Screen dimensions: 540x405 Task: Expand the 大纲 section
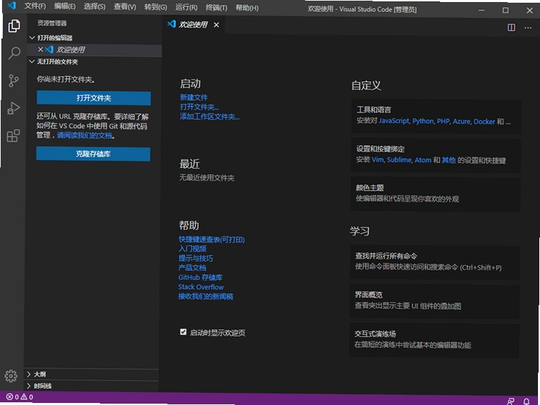click(36, 374)
